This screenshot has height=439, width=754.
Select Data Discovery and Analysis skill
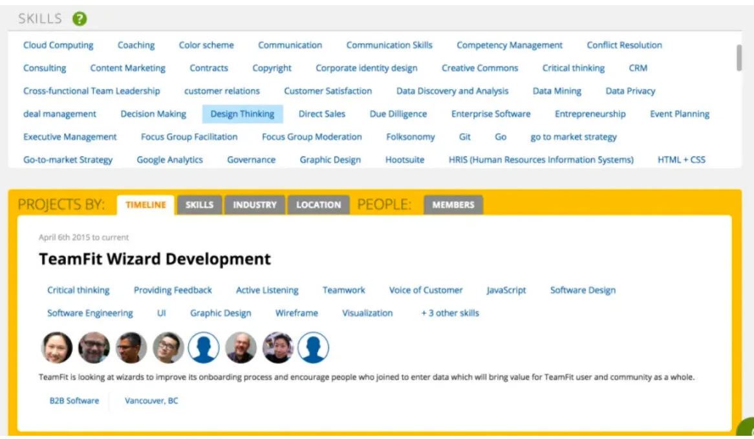tap(452, 91)
